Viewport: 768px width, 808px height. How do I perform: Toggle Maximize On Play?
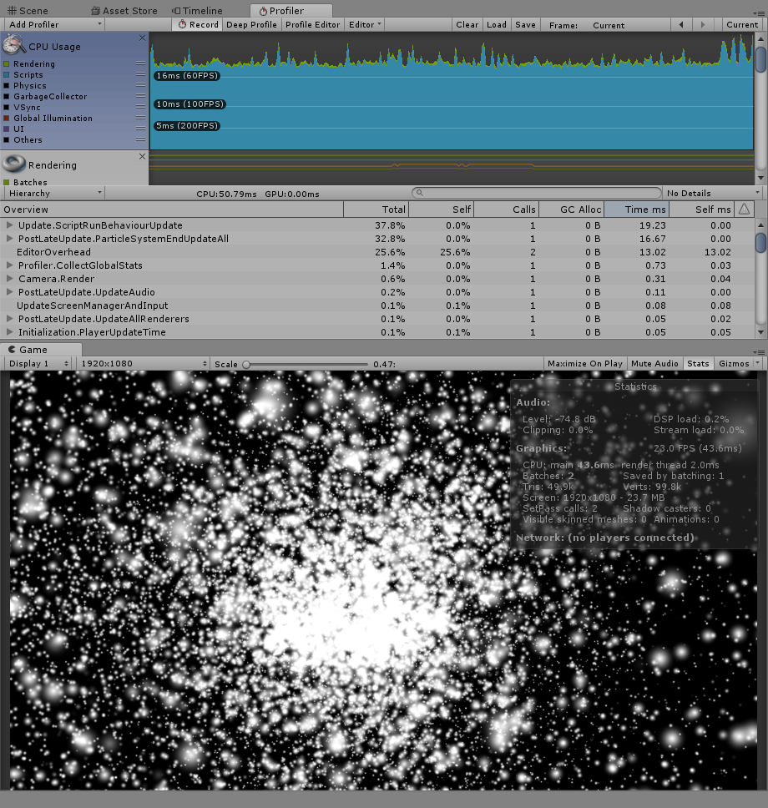click(x=585, y=364)
